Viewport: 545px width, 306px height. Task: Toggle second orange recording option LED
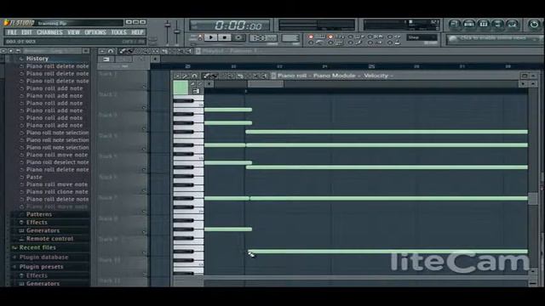(330, 37)
